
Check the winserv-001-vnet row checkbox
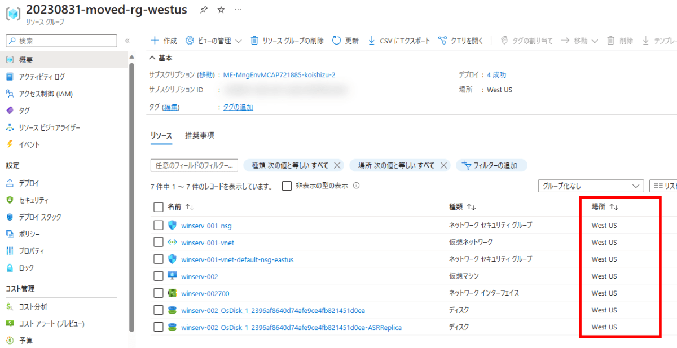click(x=158, y=243)
